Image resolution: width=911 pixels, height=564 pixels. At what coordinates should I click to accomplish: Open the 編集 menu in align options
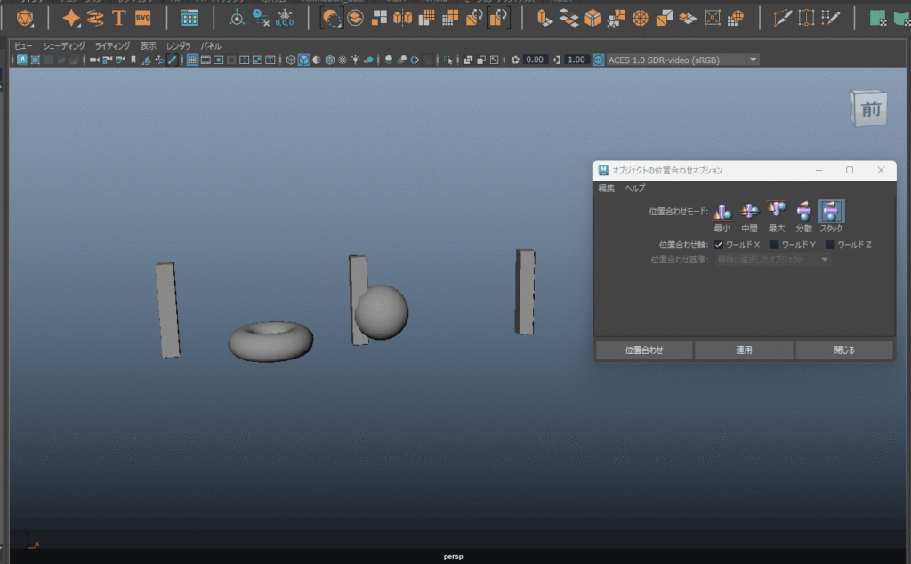tap(607, 189)
